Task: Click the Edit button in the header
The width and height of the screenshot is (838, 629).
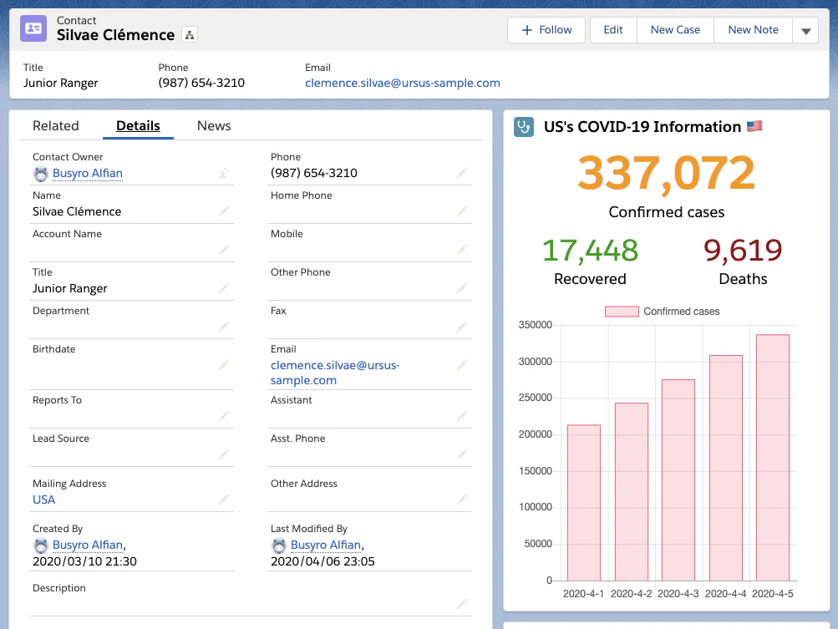Action: [613, 30]
